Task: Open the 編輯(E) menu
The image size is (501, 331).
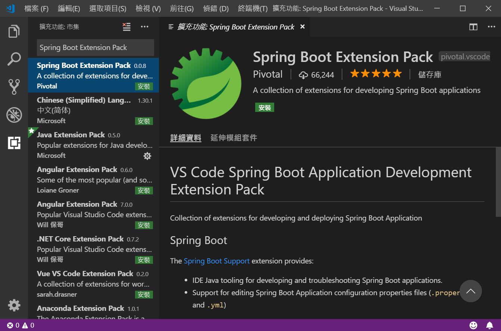Action: (69, 8)
